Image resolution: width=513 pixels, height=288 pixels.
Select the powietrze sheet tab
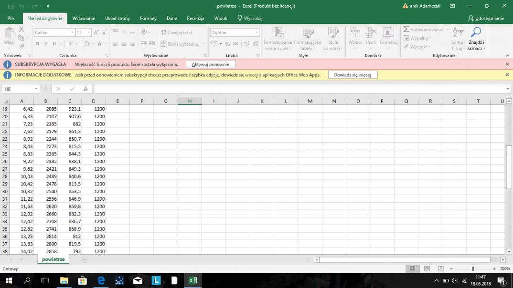(53, 259)
